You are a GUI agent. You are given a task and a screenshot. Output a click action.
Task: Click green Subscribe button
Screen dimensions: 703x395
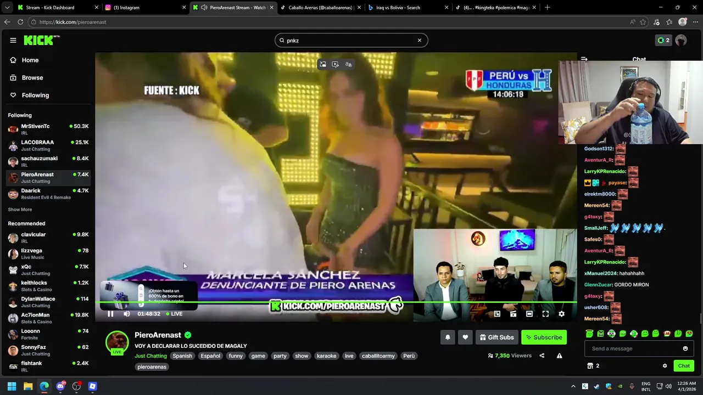pyautogui.click(x=544, y=337)
